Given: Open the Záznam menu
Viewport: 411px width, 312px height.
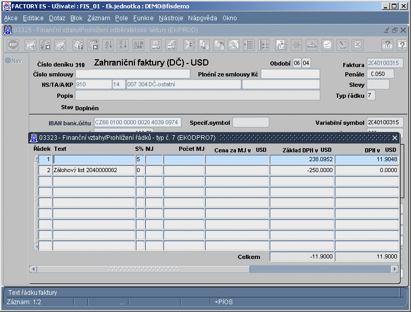Looking at the screenshot, I should coord(98,18).
